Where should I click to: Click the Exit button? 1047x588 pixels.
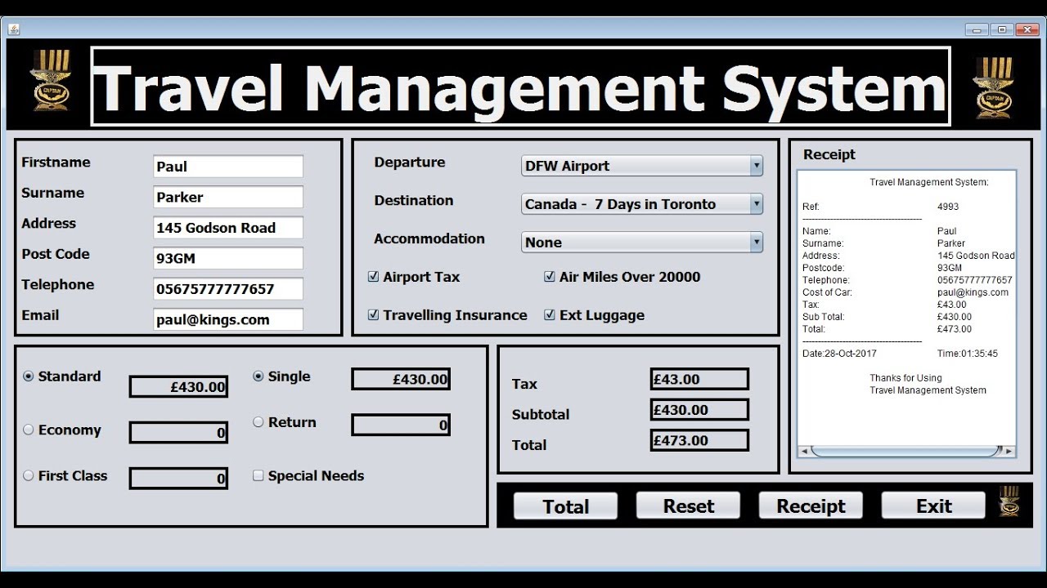pyautogui.click(x=933, y=506)
